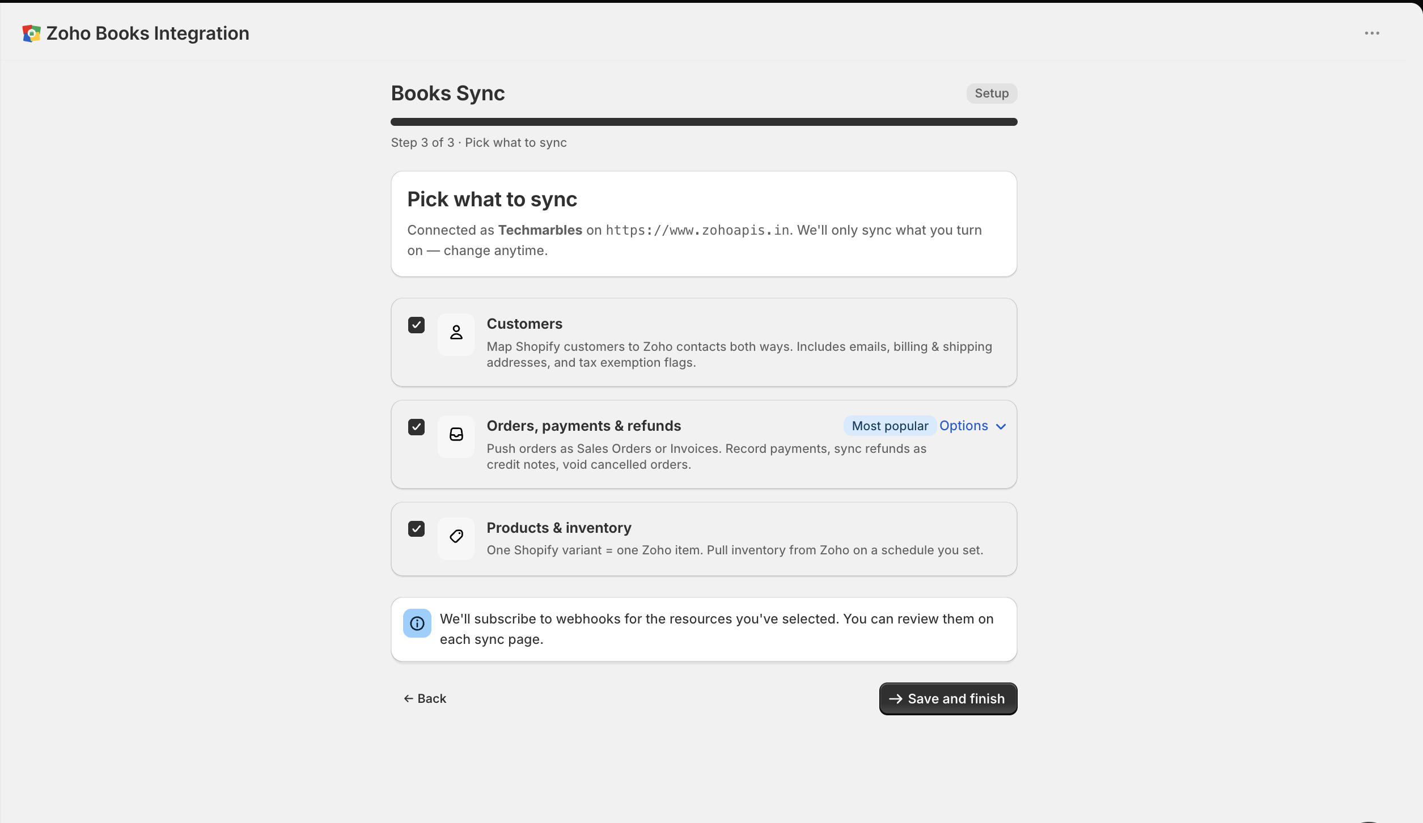The image size is (1423, 823).
Task: Click the 'Orders, payments & refunds' title
Action: pos(584,426)
